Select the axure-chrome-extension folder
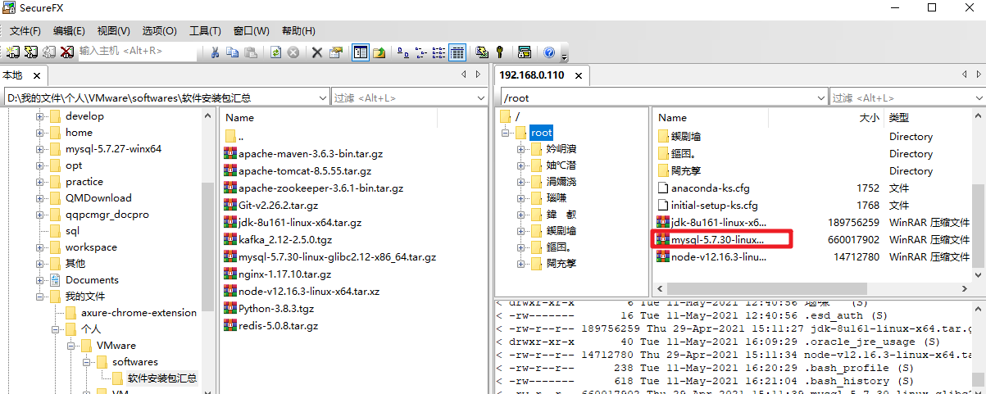Viewport: 986px width, 394px height. [139, 313]
